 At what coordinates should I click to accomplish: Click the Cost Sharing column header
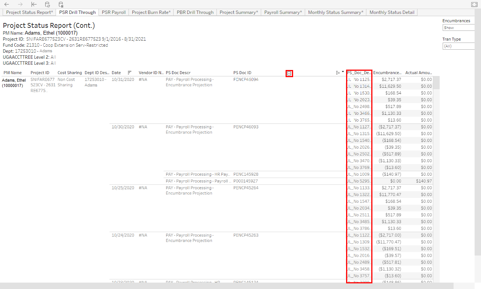pos(70,73)
